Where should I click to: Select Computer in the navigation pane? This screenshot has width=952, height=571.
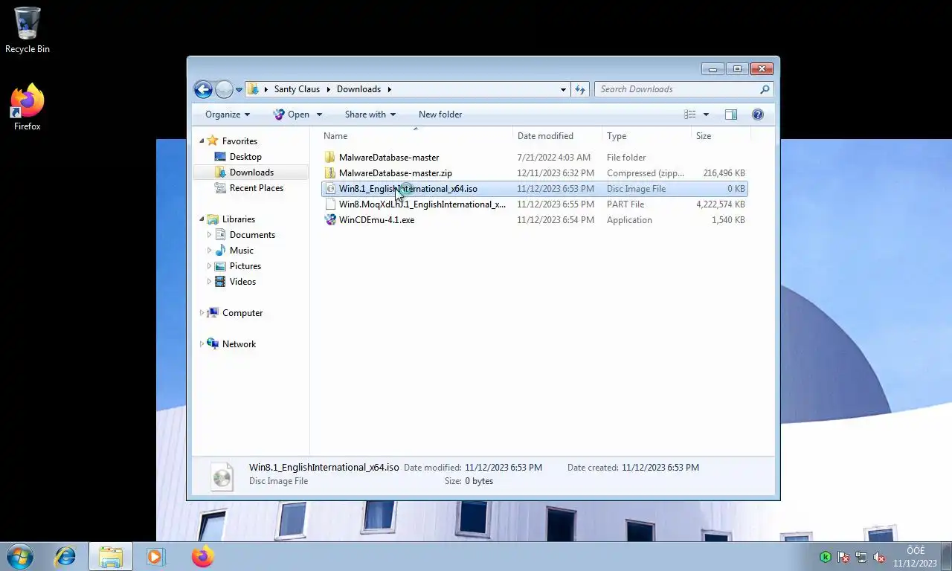coord(242,313)
